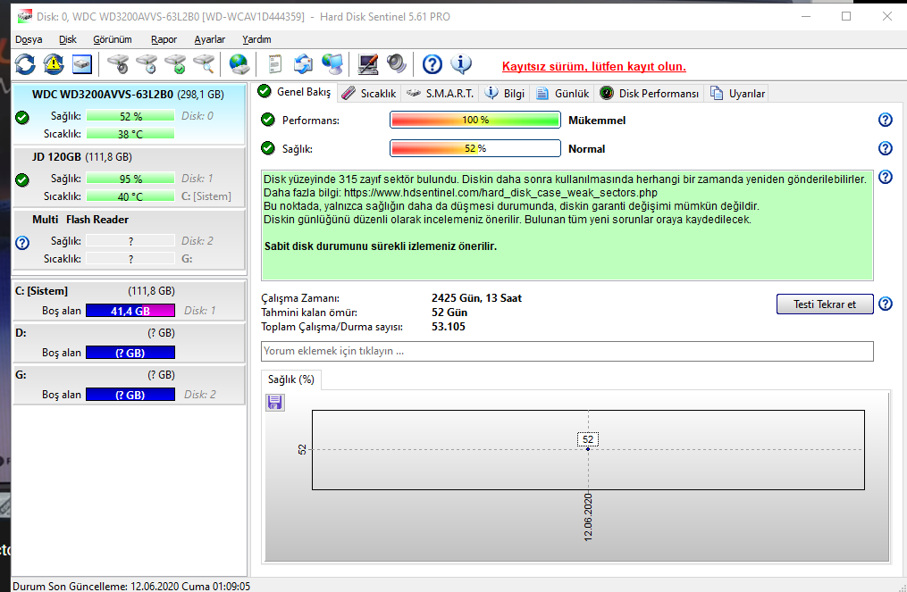The width and height of the screenshot is (907, 592).
Task: Click help icon beside Sağlık Normal rating
Action: (x=885, y=148)
